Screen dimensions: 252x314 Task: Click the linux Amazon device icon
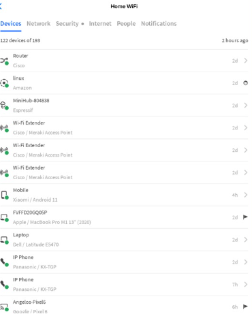click(4, 83)
